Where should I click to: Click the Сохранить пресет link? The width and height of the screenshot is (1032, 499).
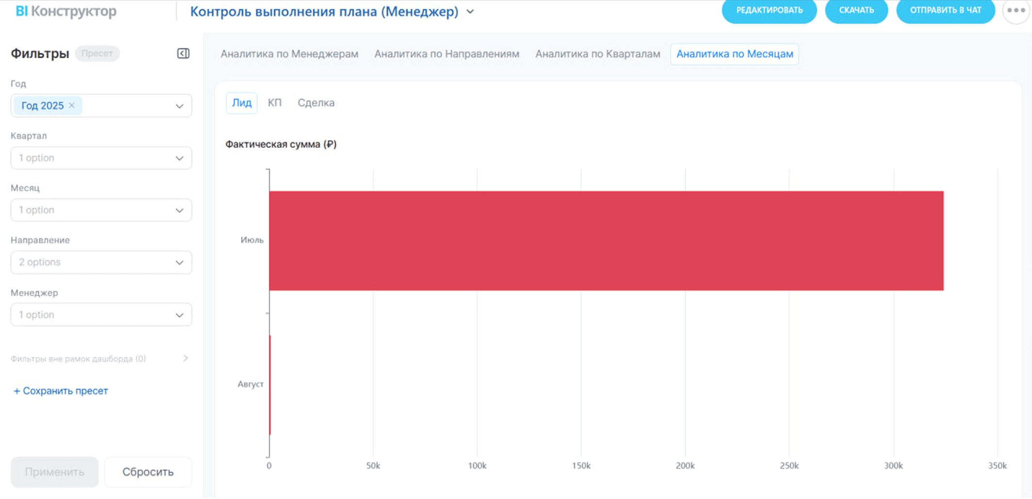click(x=61, y=391)
